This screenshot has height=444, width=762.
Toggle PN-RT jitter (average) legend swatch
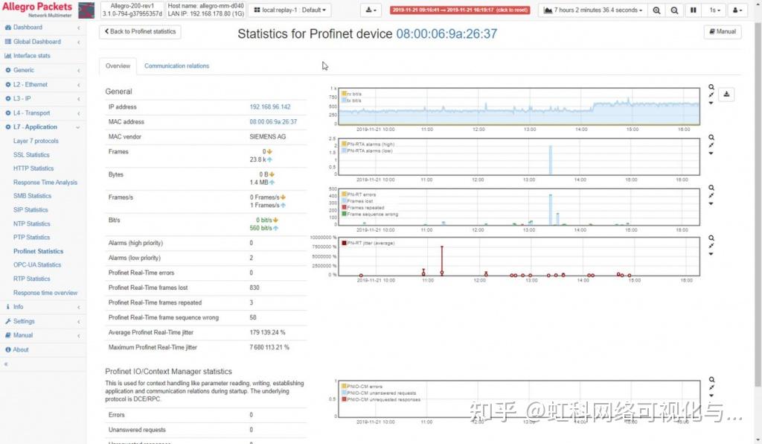coord(344,243)
